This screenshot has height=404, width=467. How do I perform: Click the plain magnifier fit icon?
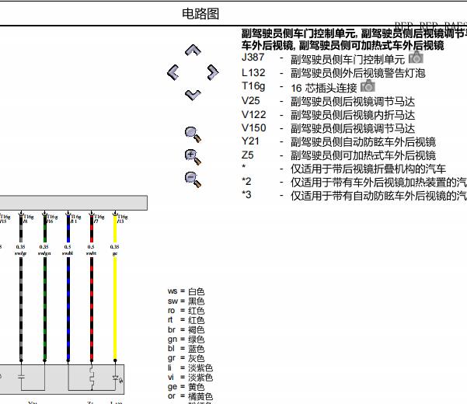tap(193, 134)
